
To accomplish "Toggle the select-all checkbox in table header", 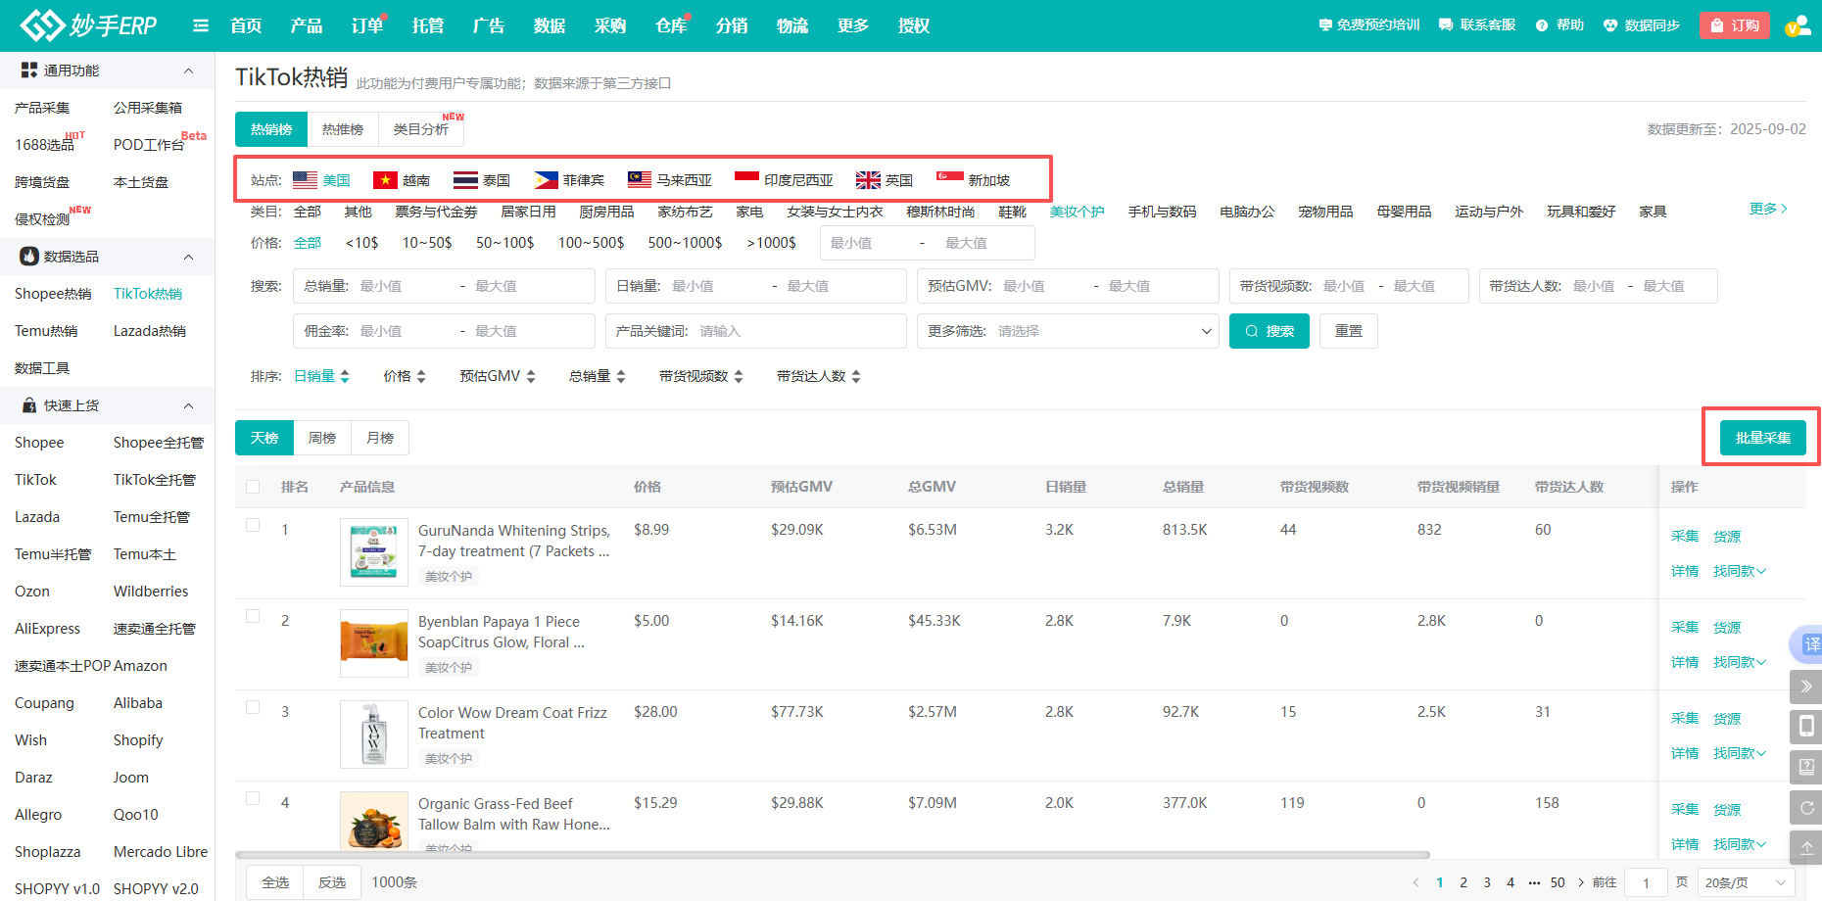I will pos(253,487).
